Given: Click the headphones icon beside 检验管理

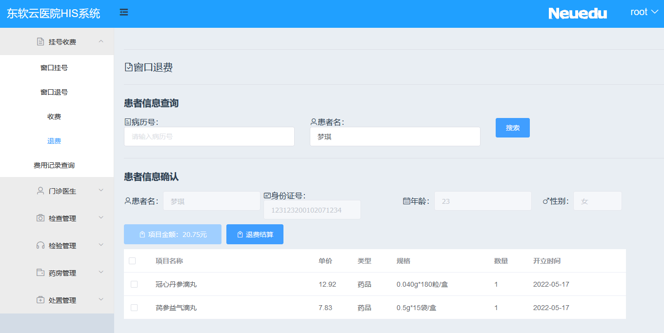Looking at the screenshot, I should 40,245.
